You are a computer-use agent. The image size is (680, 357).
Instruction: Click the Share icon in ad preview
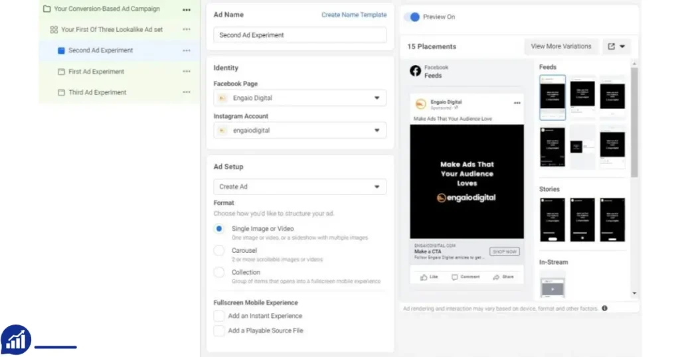pyautogui.click(x=496, y=277)
